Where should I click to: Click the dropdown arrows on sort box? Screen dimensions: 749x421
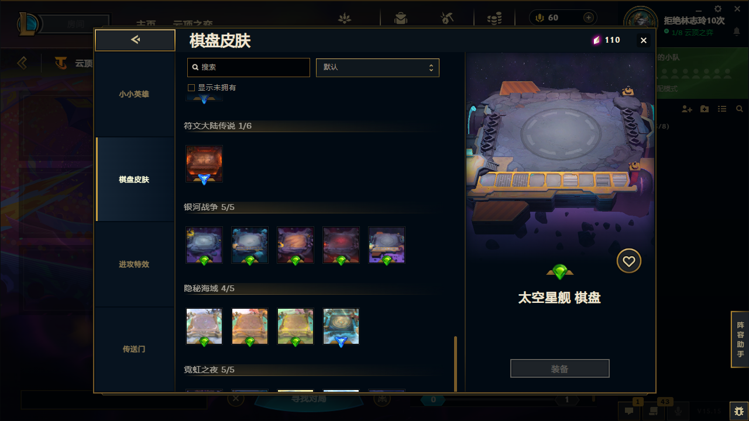[x=431, y=68]
